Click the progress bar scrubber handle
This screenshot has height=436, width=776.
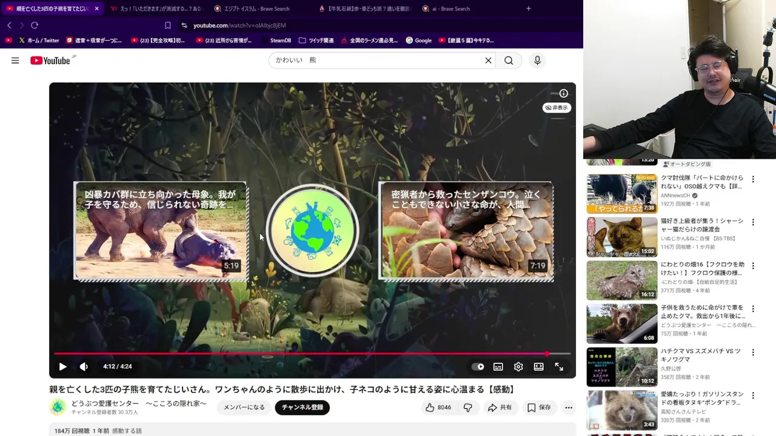[547, 354]
